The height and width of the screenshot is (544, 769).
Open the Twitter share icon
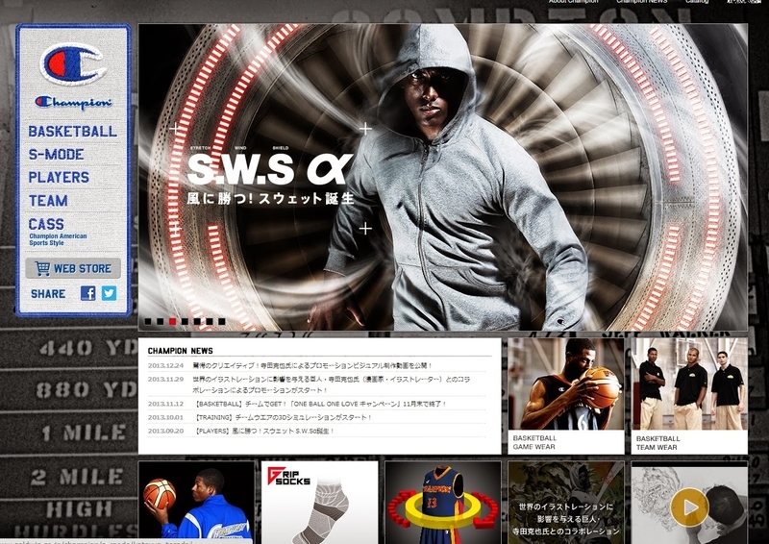(109, 293)
